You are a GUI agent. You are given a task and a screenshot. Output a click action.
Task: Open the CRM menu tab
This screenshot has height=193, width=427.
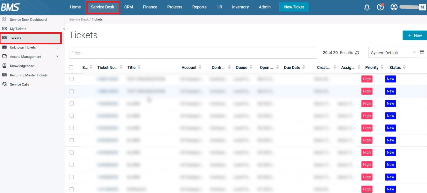(x=128, y=7)
